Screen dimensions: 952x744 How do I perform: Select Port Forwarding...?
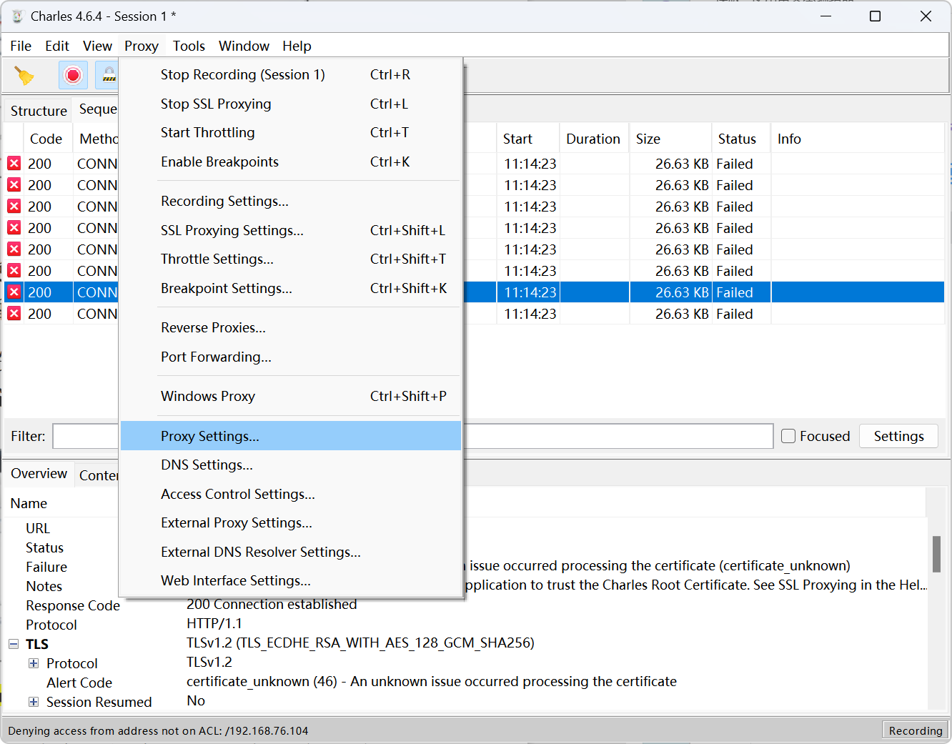pyautogui.click(x=291, y=357)
